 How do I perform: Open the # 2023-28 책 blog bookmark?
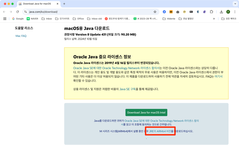click(x=145, y=19)
